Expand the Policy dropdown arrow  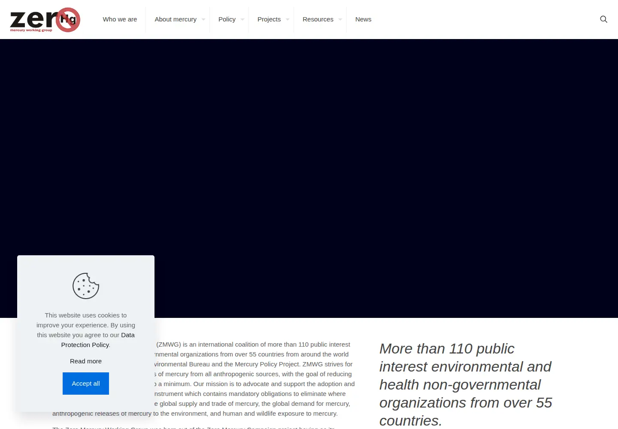click(x=242, y=19)
